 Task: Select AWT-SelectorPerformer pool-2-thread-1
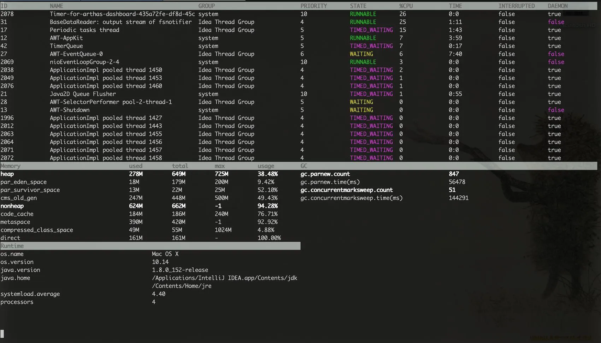point(111,102)
